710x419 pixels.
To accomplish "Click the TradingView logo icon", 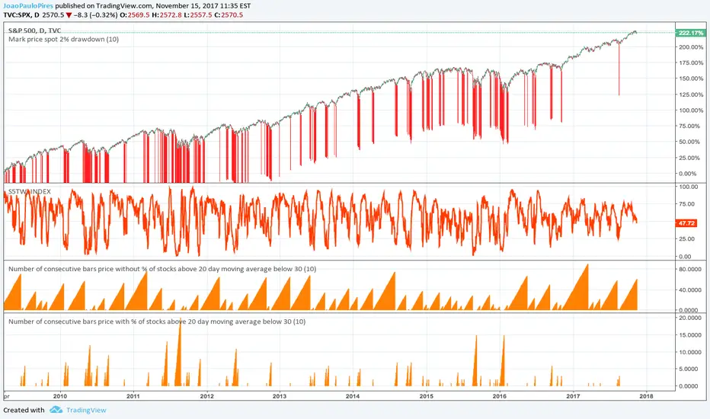I will coord(56,410).
